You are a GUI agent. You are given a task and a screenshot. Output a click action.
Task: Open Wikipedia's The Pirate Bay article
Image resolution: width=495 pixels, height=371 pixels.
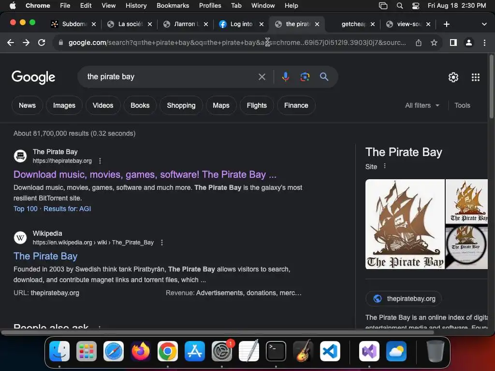(x=45, y=256)
